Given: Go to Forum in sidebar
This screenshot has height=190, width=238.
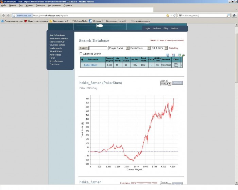Looking at the screenshot, I should point(52,58).
